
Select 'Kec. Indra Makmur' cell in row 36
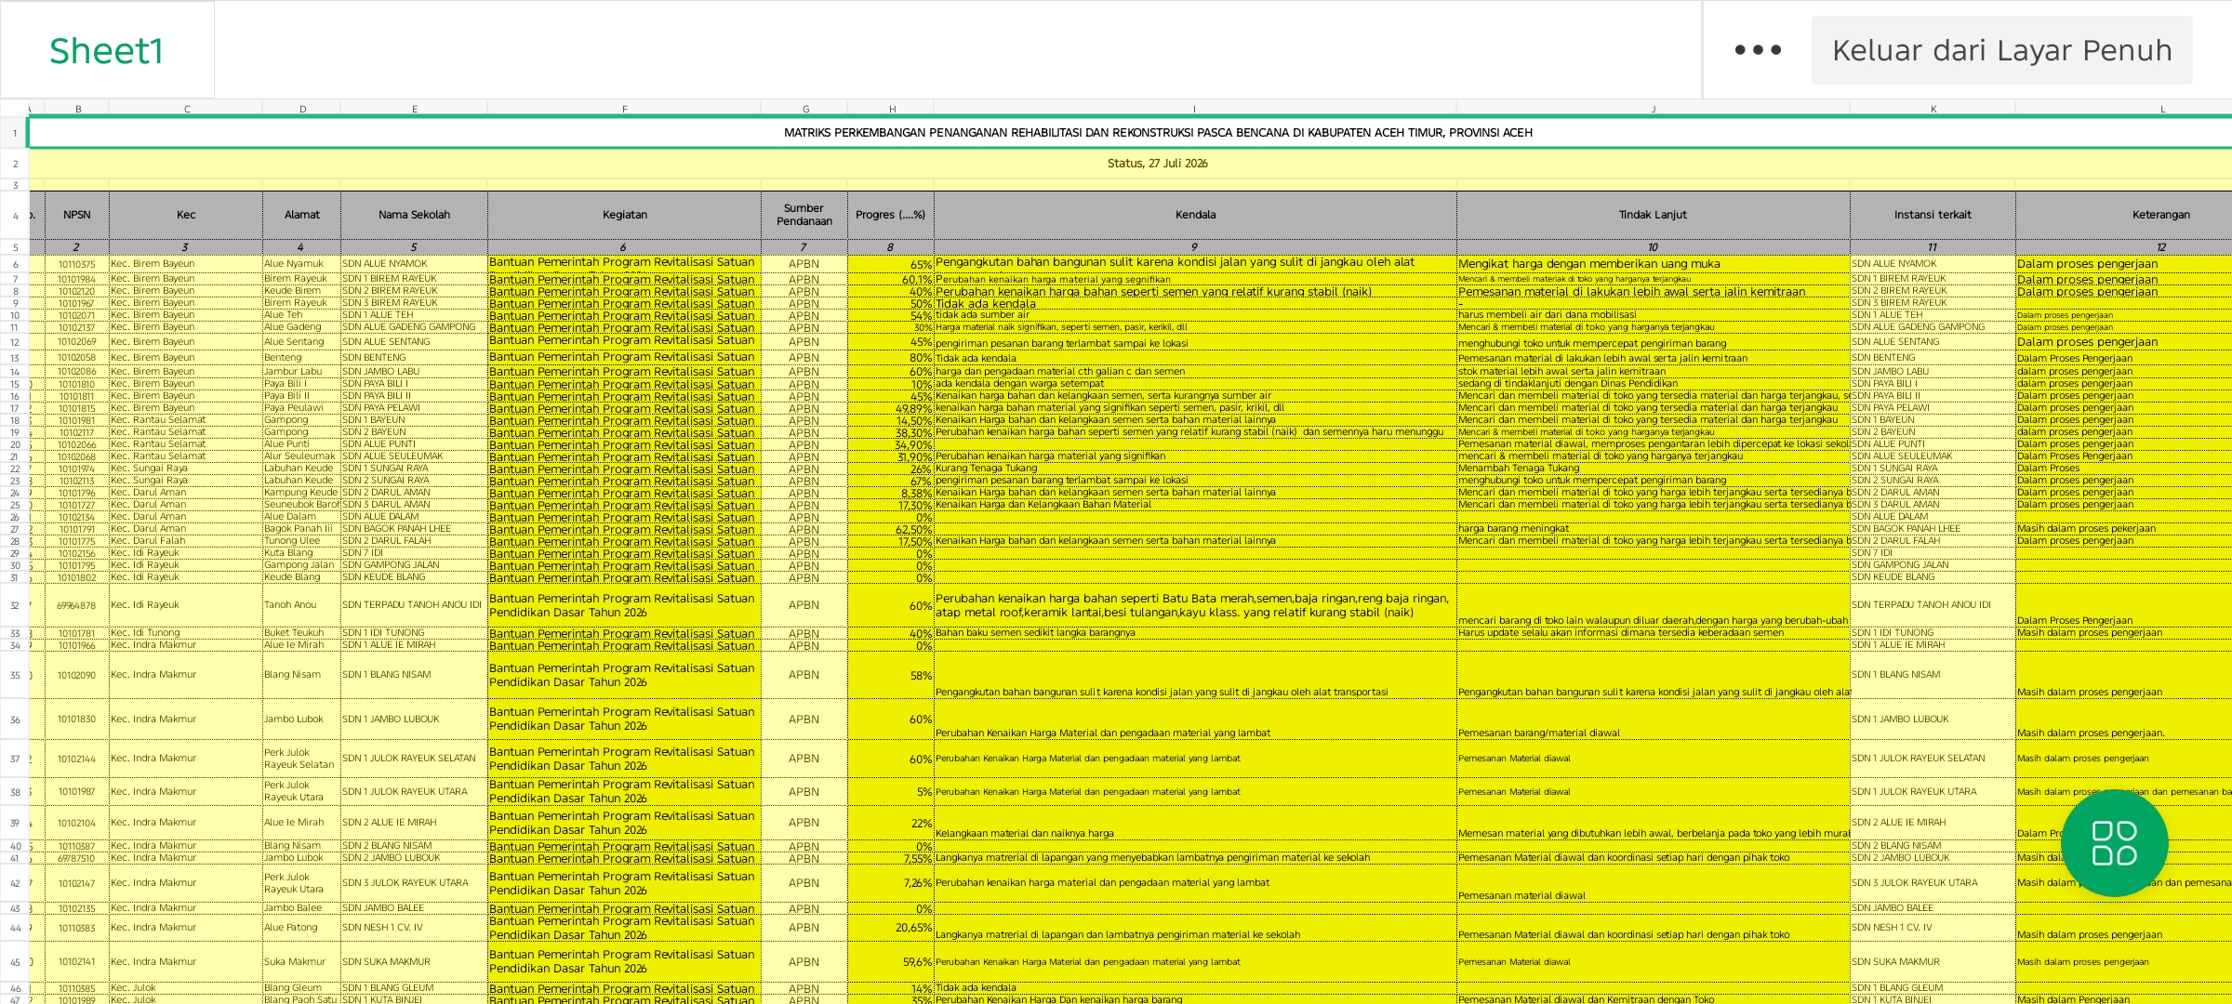coord(186,720)
